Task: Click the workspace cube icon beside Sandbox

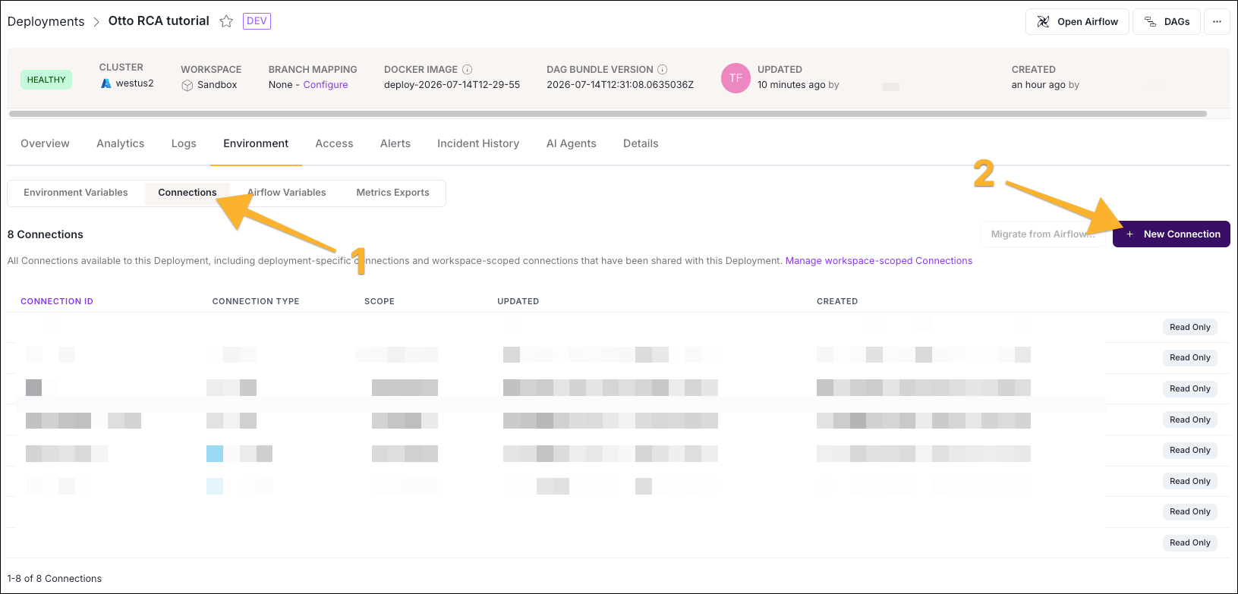Action: (x=187, y=85)
